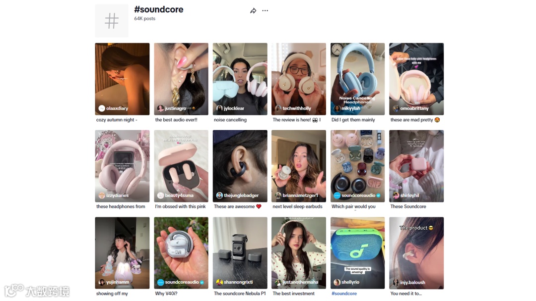Click thejunglebadger's profile avatar

point(219,196)
